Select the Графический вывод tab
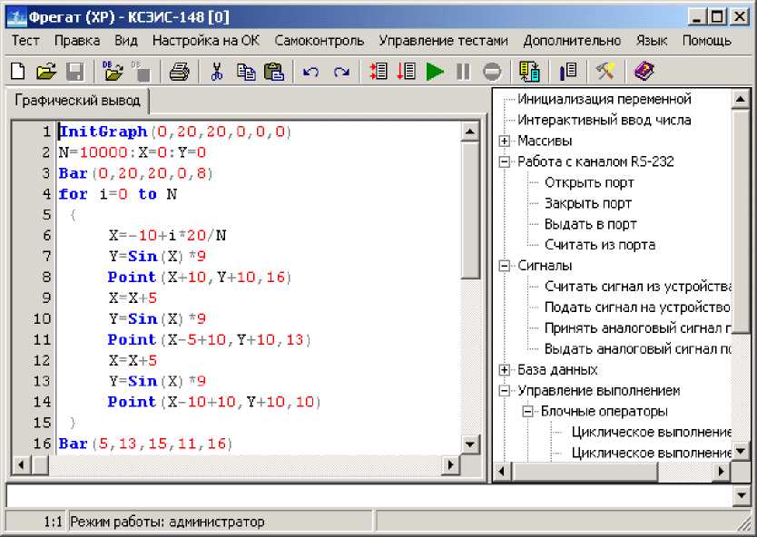 [x=77, y=101]
